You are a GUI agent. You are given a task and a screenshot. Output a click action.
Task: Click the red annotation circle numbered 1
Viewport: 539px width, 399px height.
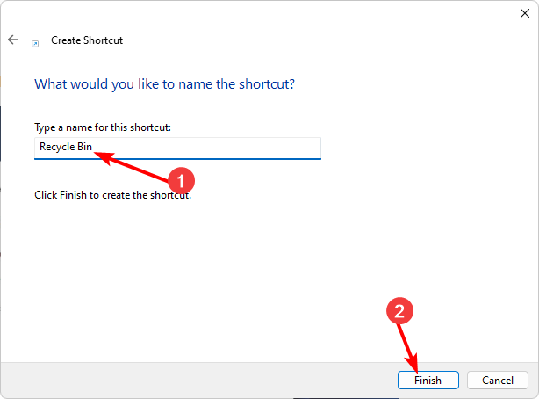(180, 182)
